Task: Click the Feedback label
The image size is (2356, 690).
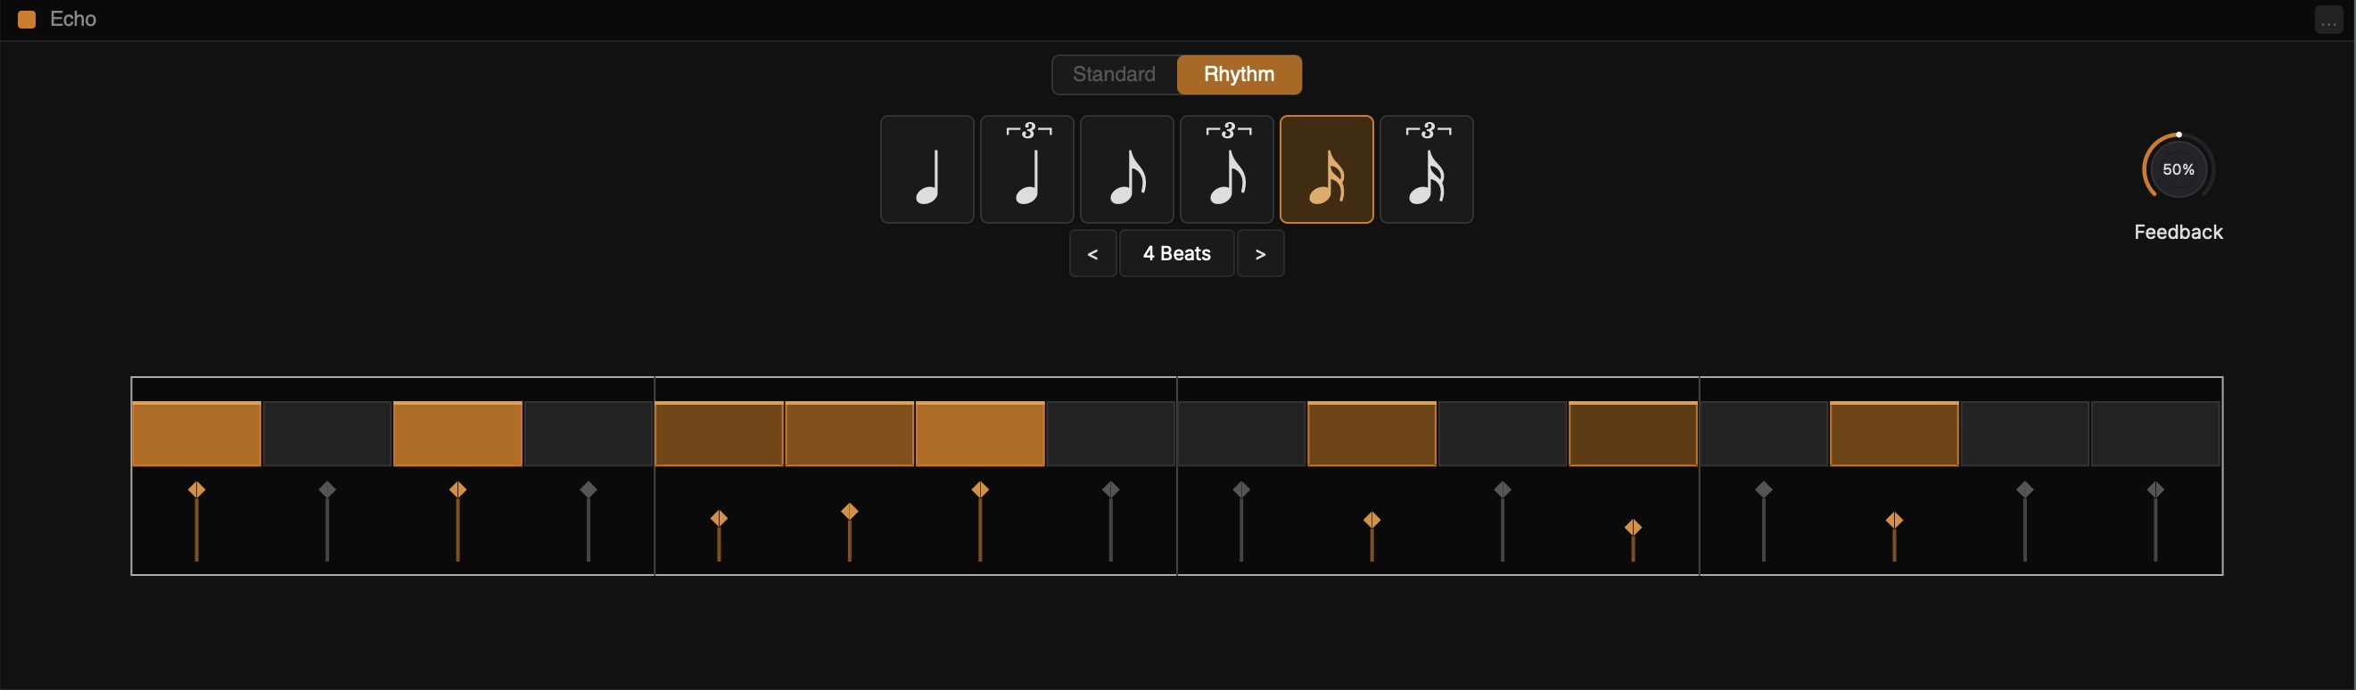Action: (x=2178, y=232)
